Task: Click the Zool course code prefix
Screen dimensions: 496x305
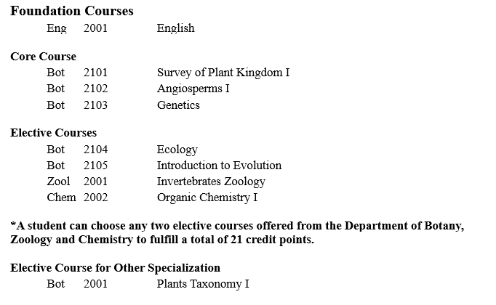Action: tap(58, 182)
